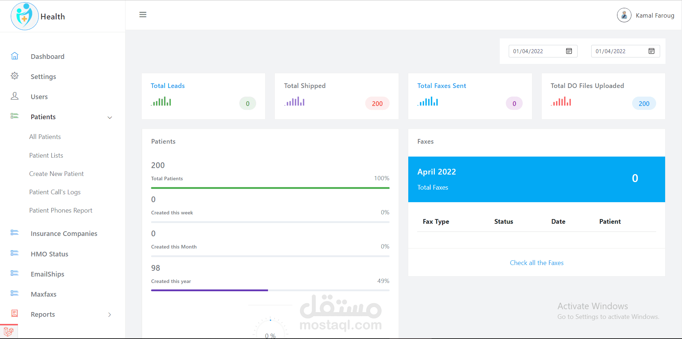682x339 pixels.
Task: Click the purple Created this year progress bar
Action: pos(210,290)
